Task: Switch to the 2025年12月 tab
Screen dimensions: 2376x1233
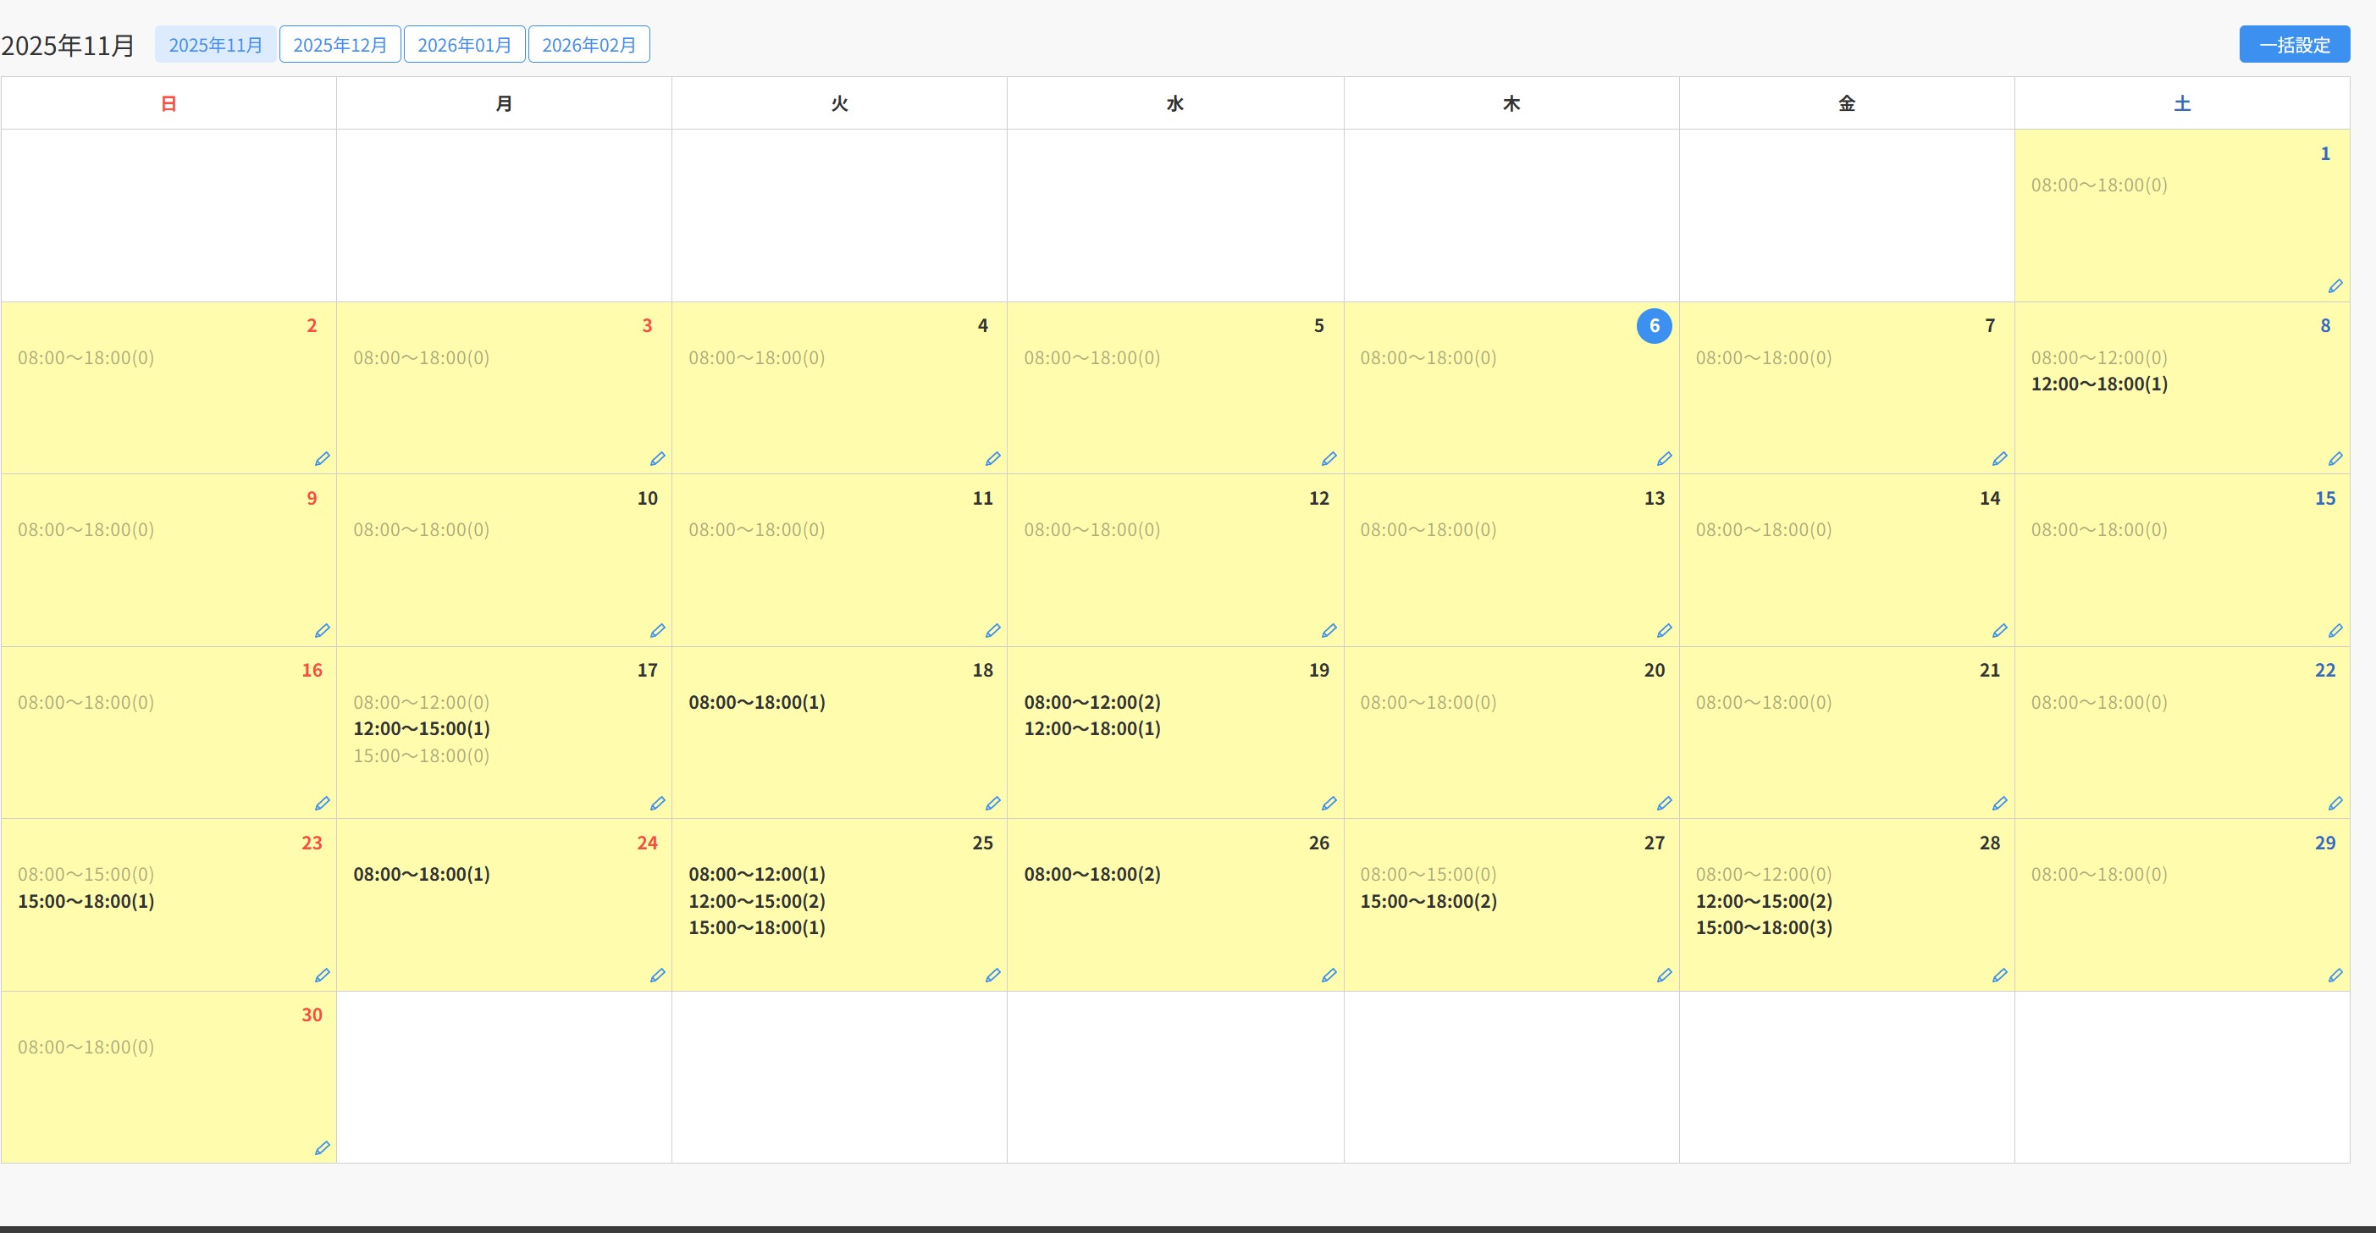Action: click(x=340, y=44)
